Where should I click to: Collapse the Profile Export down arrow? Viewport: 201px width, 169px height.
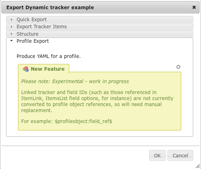12,41
